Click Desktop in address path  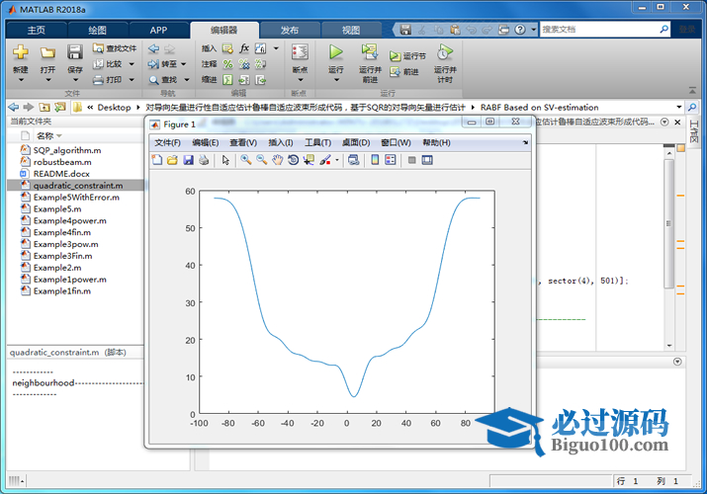(x=114, y=107)
